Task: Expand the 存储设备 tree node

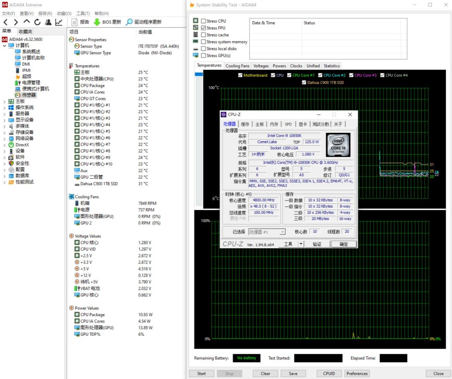Action: 4,132
